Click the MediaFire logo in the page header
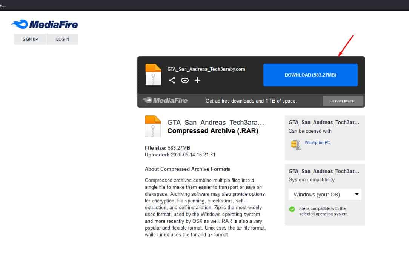Screen dimensions: 409x262 coord(45,25)
